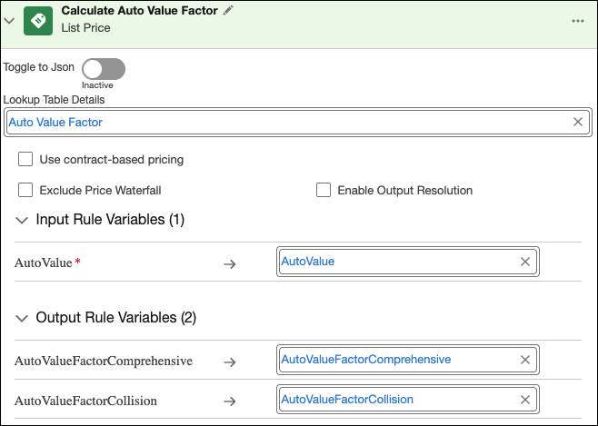Click the List Price subtitle

coord(85,28)
